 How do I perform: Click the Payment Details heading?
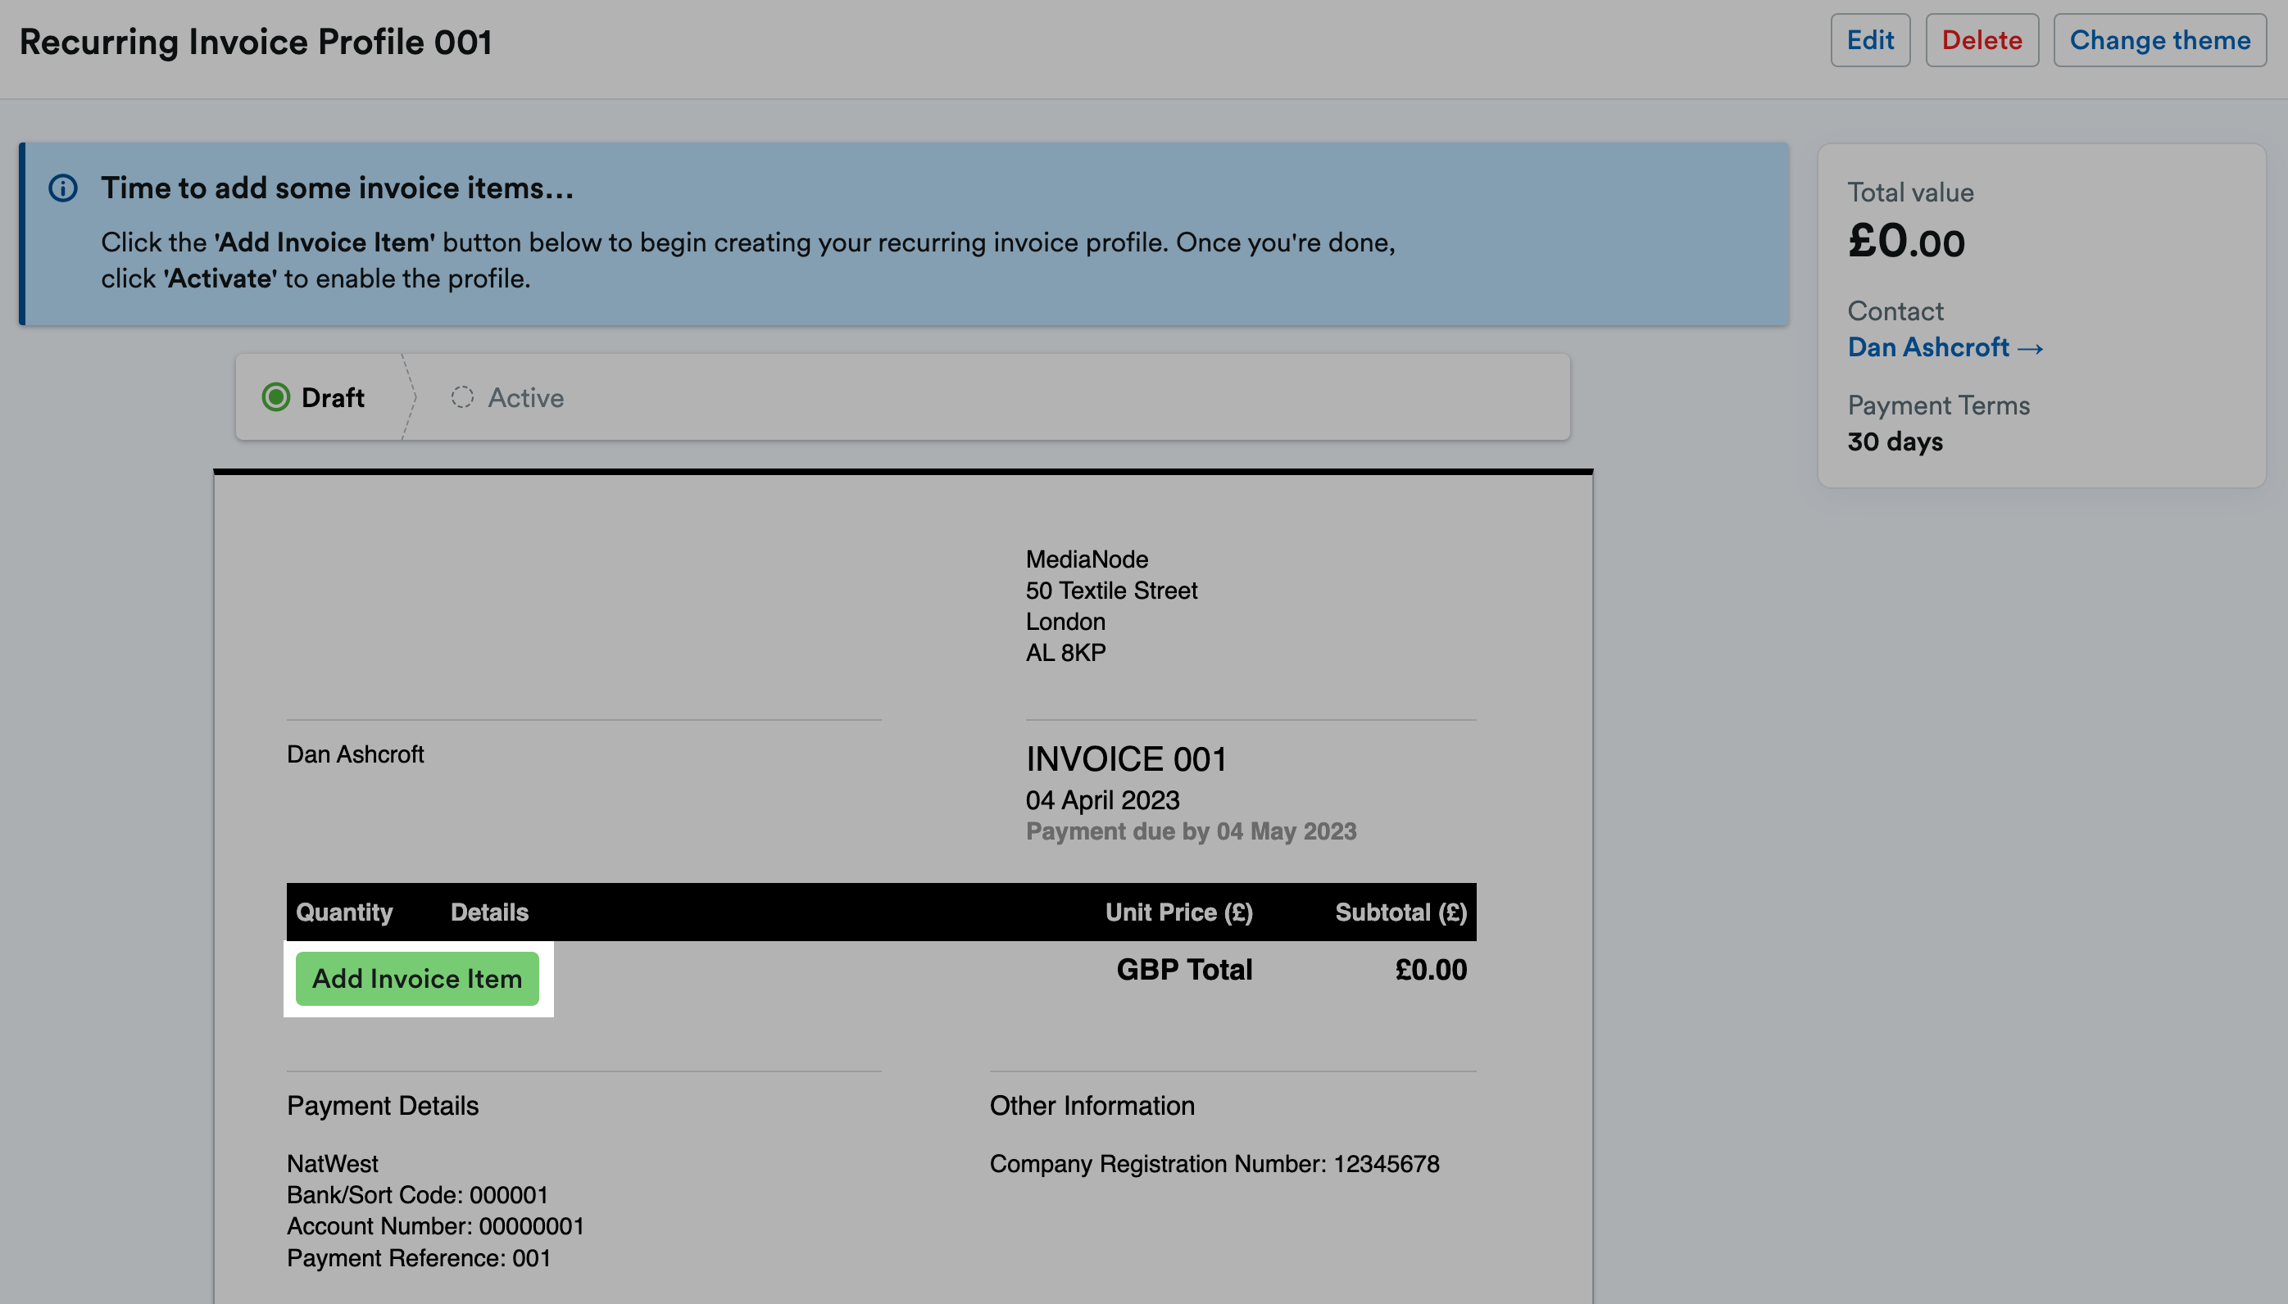(383, 1105)
